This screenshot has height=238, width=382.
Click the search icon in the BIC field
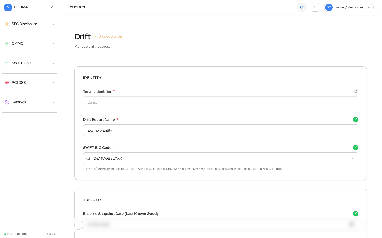coord(88,158)
